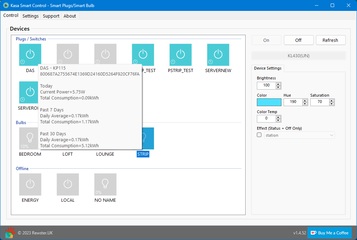Viewport: 357px width, 240px height.
Task: Select the offline ENERGY plug icon
Action: pyautogui.click(x=30, y=184)
